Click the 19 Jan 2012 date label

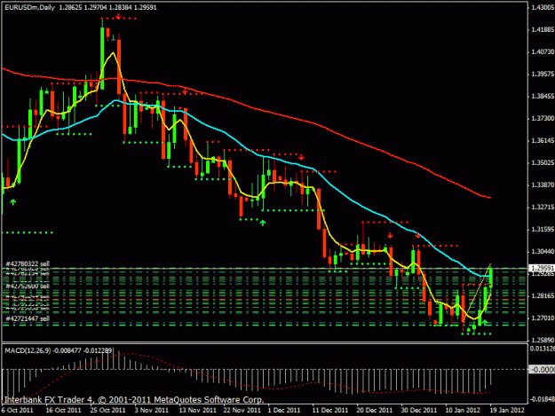pos(506,411)
